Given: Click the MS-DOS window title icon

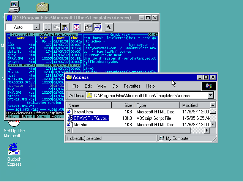Looking at the screenshot, I should point(9,18).
